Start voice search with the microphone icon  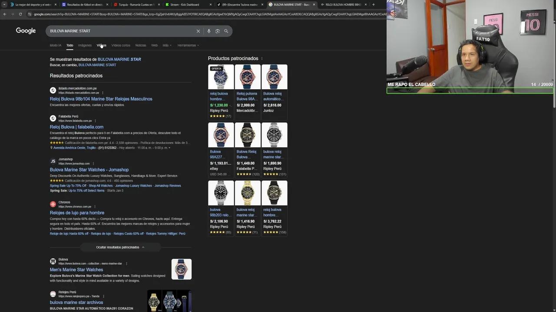(209, 31)
